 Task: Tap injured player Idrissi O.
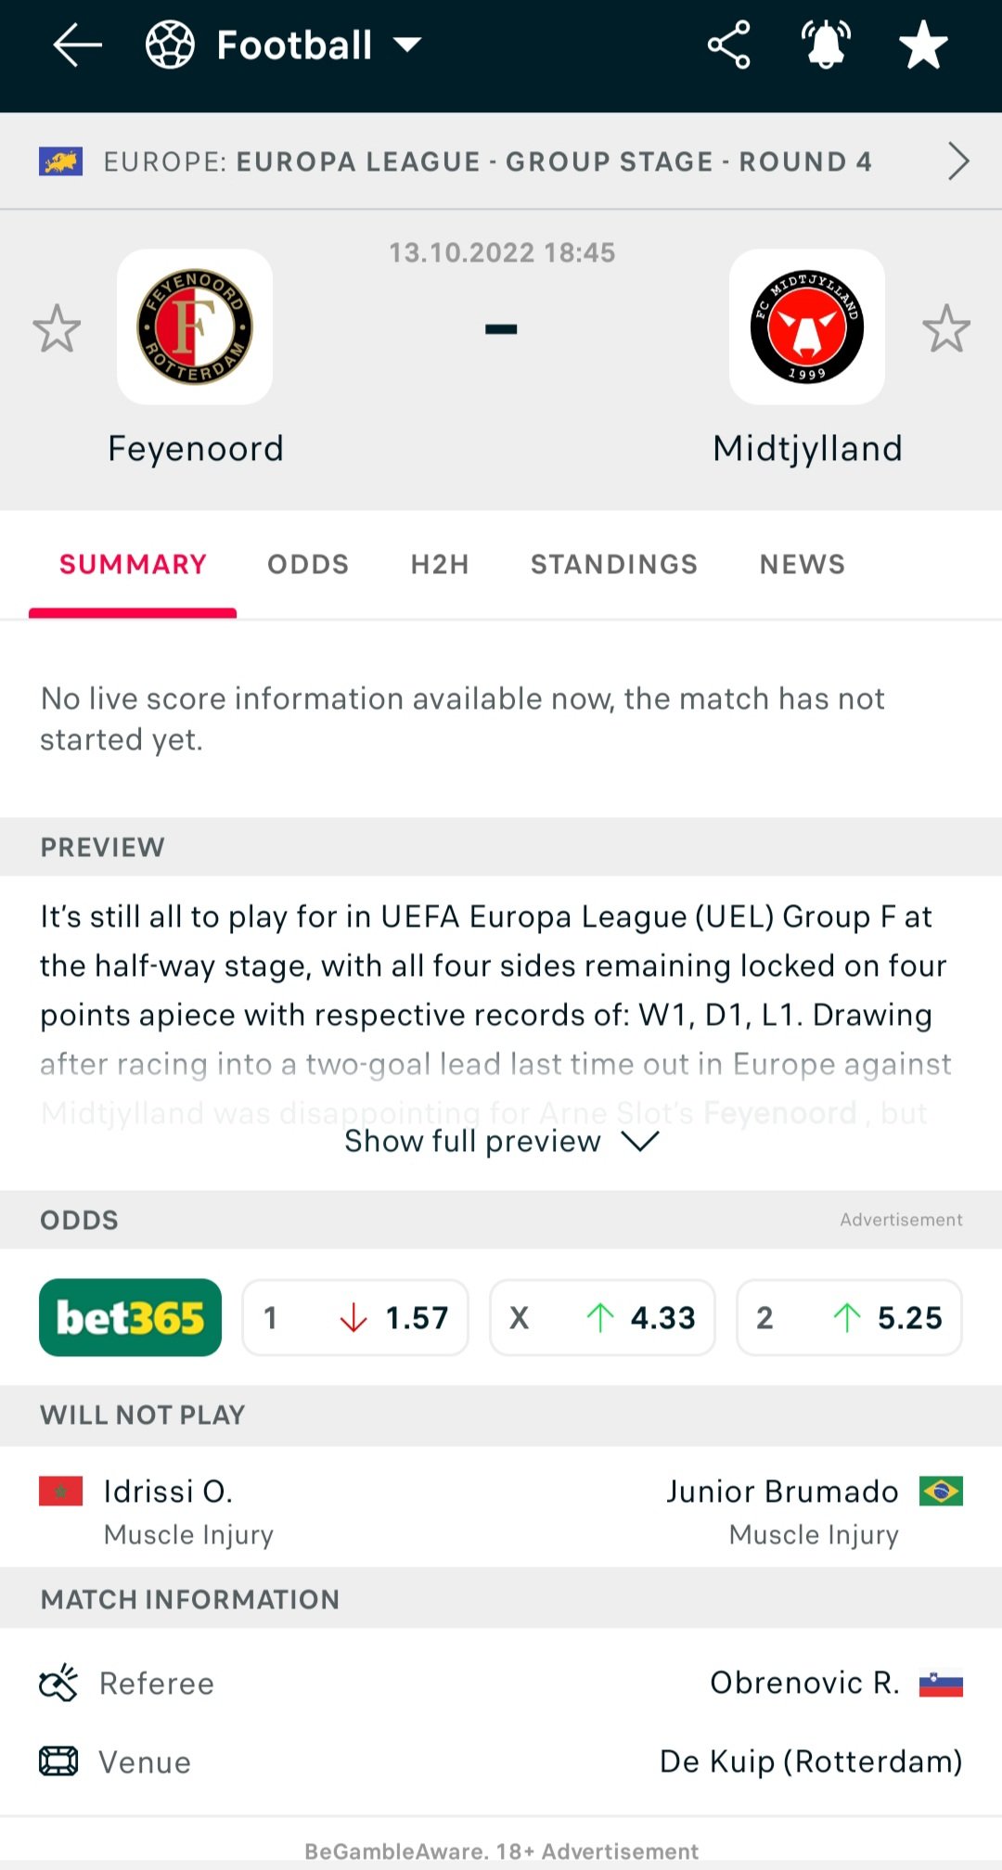[x=168, y=1492]
